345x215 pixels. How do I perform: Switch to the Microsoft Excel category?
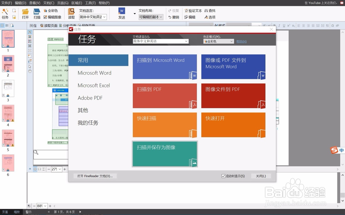click(95, 85)
